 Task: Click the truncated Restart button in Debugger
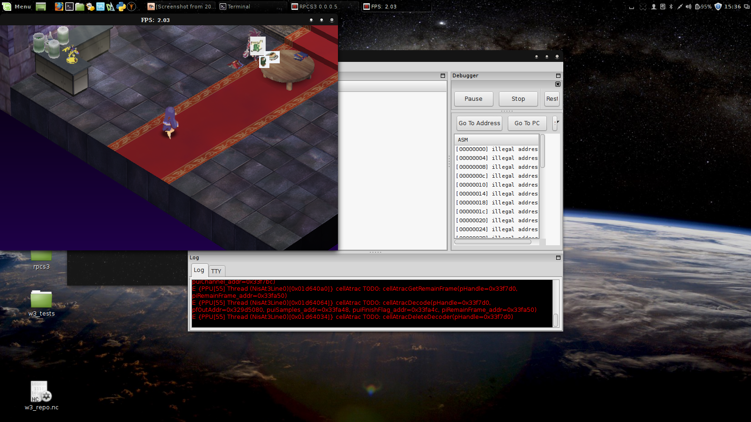tap(552, 99)
